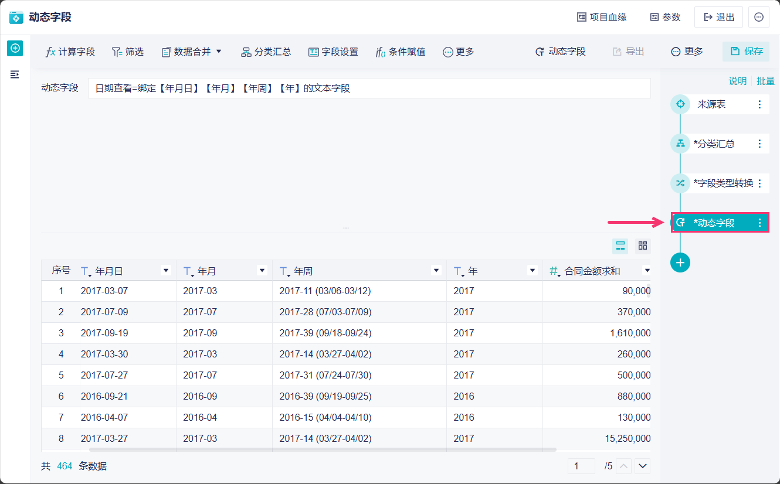Toggle the left sidebar list outline icon
This screenshot has width=780, height=484.
click(x=15, y=74)
